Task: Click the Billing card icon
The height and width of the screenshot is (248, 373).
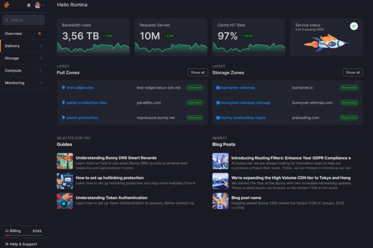Action: (x=7, y=231)
